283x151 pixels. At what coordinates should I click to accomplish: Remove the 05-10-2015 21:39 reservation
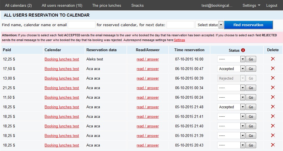[273, 136]
